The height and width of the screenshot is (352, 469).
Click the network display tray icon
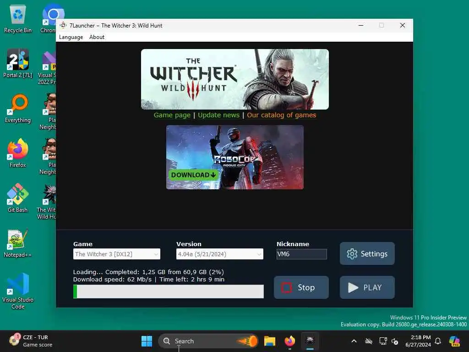(x=383, y=341)
